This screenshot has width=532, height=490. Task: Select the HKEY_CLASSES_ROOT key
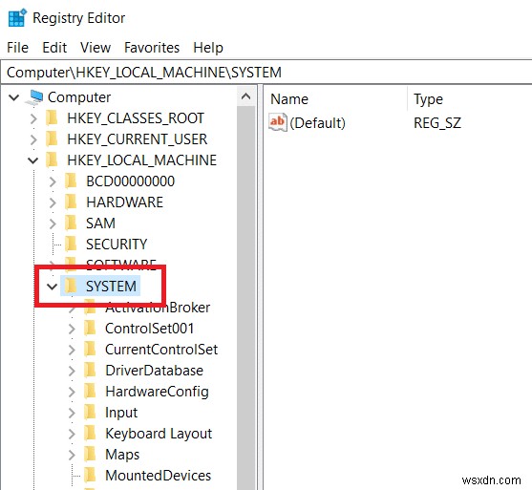[x=136, y=118]
